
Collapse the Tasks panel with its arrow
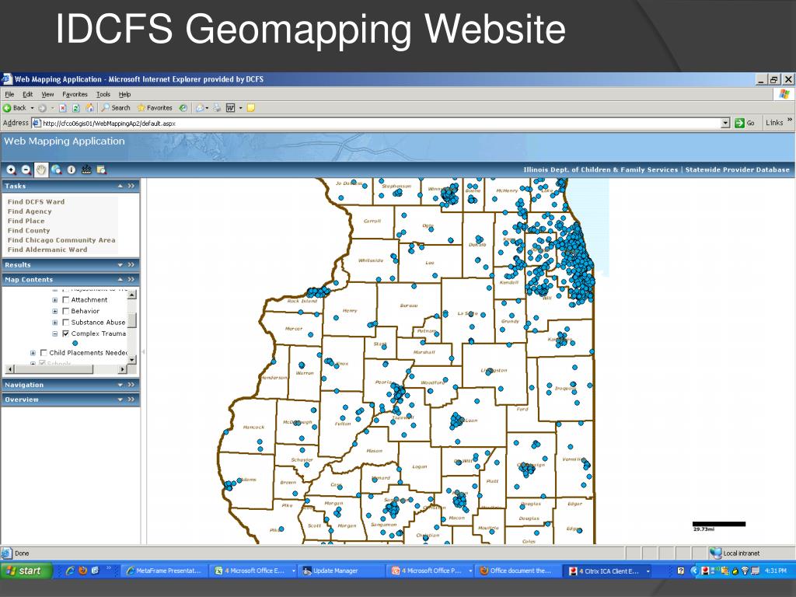[120, 186]
